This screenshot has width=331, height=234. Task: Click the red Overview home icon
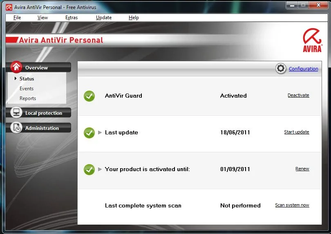pos(16,67)
